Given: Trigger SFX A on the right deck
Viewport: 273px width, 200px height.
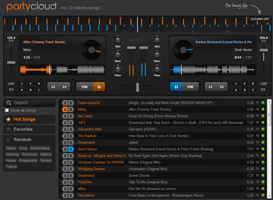Looking at the screenshot, I should pos(236,90).
